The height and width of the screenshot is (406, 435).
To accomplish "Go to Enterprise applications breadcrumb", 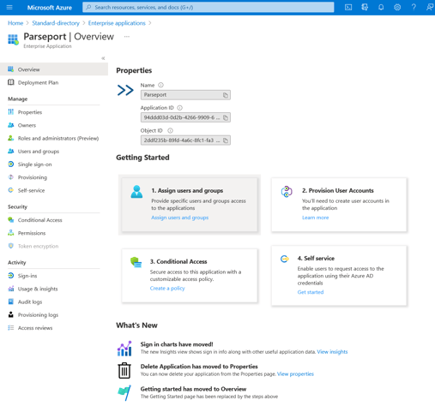I will (117, 23).
